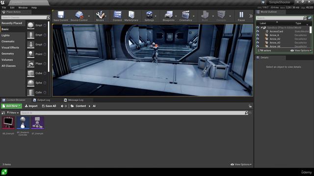Click the tutorial icon beside SimpleShooter
This screenshot has width=314, height=176.
263,2
